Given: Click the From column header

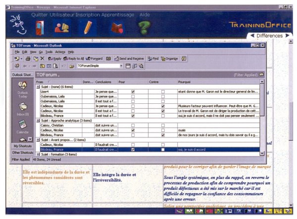Looking at the screenshot, I should coord(59,82).
